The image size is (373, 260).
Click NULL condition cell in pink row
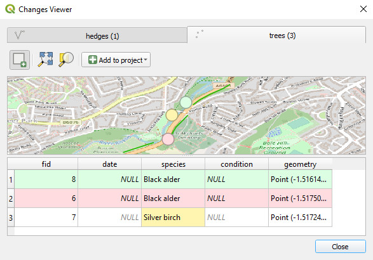(236, 198)
